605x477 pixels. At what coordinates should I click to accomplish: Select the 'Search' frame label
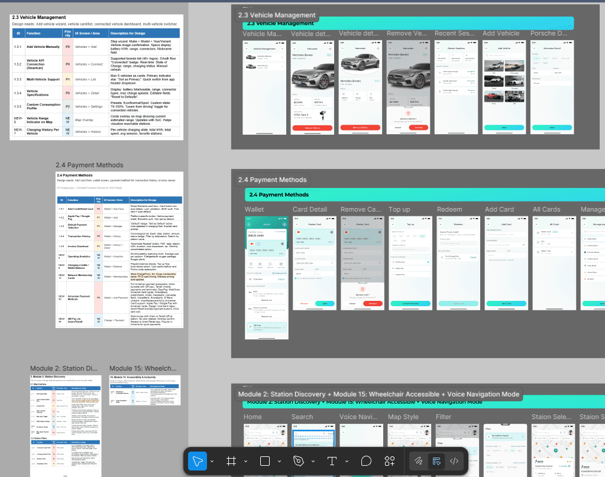(x=302, y=417)
